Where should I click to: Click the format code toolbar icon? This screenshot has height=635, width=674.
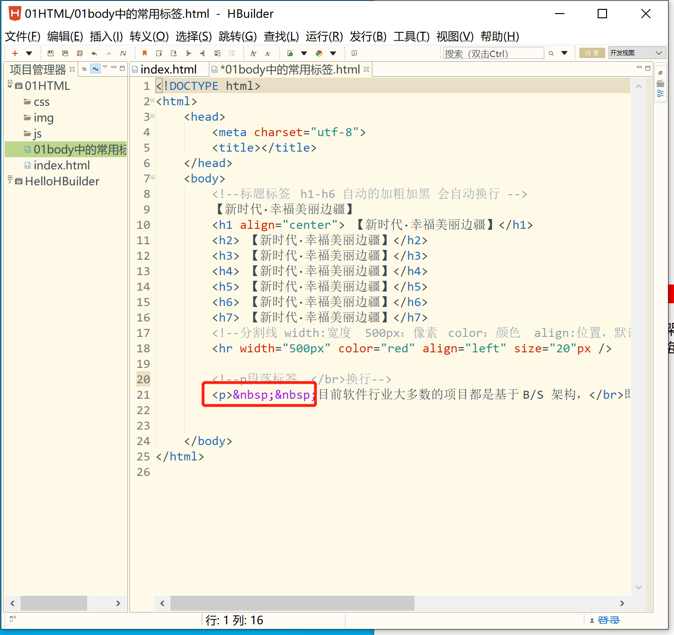pos(123,53)
